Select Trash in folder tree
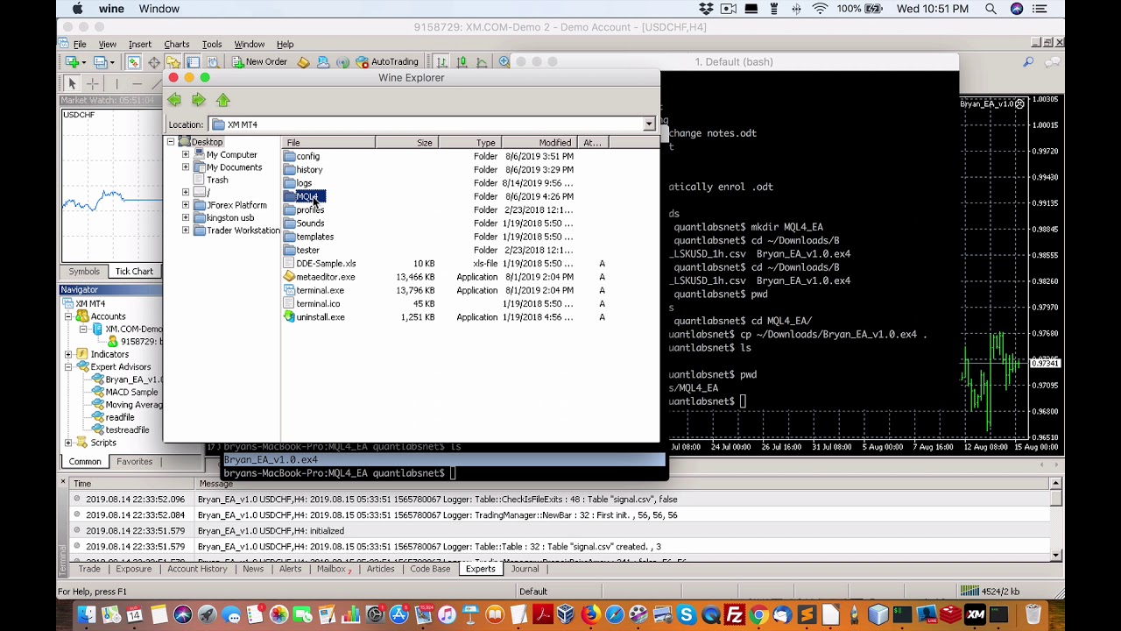This screenshot has width=1121, height=631. click(x=210, y=181)
